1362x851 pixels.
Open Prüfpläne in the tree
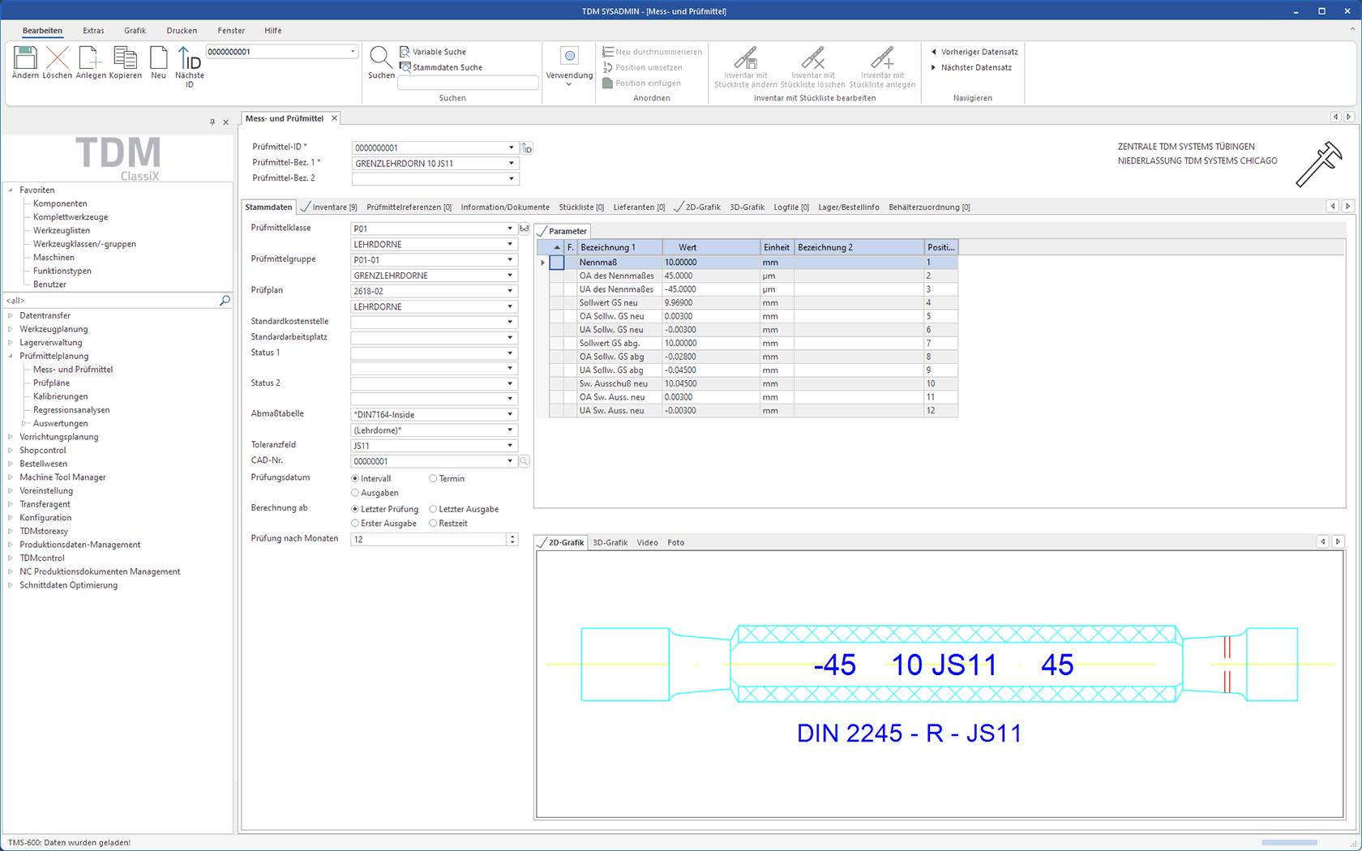[x=51, y=383]
